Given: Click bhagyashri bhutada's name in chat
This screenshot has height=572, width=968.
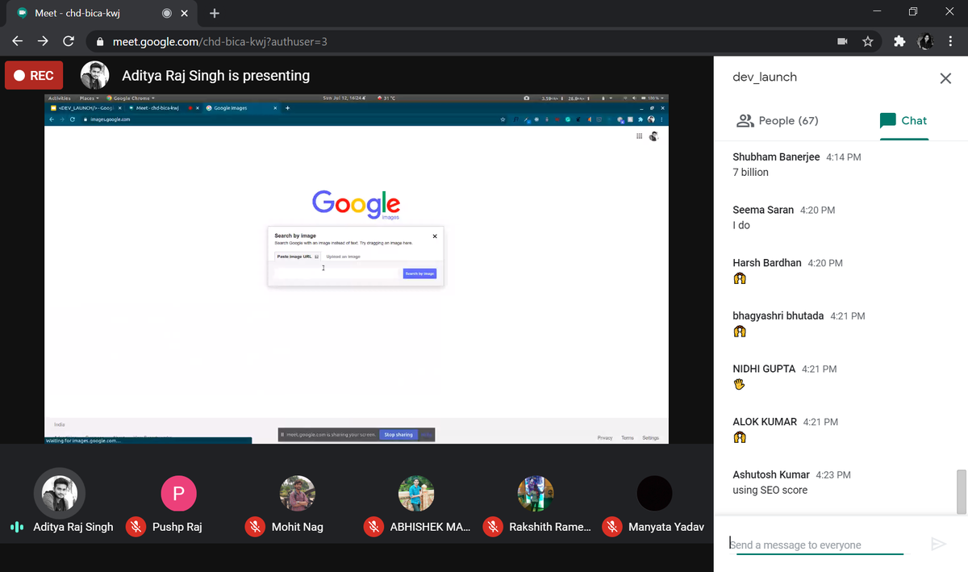Looking at the screenshot, I should coord(778,315).
